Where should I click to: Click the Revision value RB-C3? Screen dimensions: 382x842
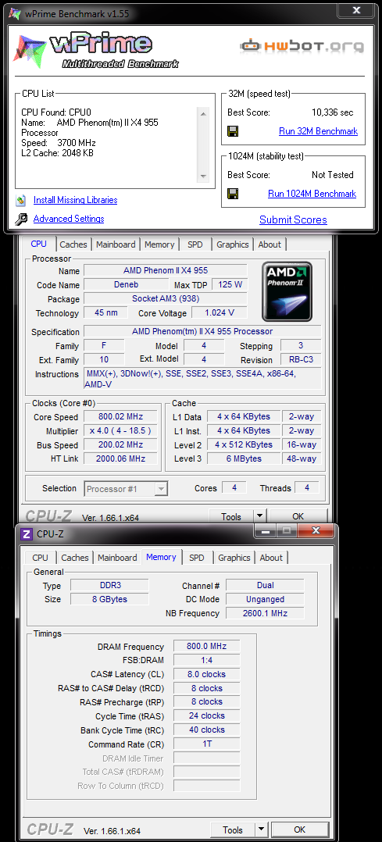click(301, 360)
